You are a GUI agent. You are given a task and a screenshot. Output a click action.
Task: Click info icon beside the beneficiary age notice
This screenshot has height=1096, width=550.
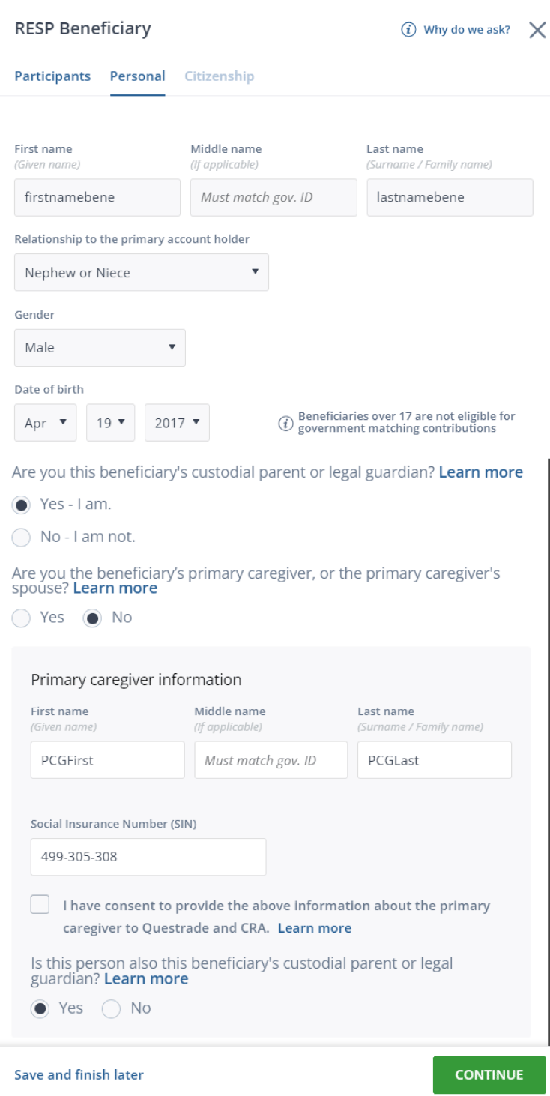(285, 424)
